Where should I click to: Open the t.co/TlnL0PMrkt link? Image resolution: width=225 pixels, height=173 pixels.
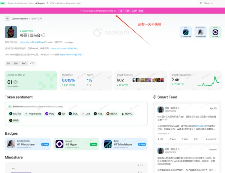click(x=32, y=42)
